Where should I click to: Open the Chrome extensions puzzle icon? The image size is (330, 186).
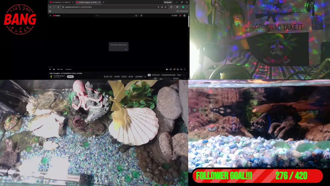(x=171, y=7)
